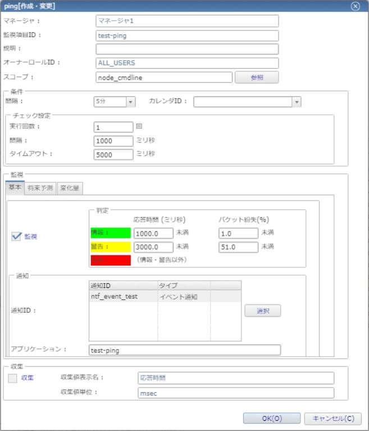The image size is (369, 431).
Task: Switch to the 基本 tab
Action: 15,188
